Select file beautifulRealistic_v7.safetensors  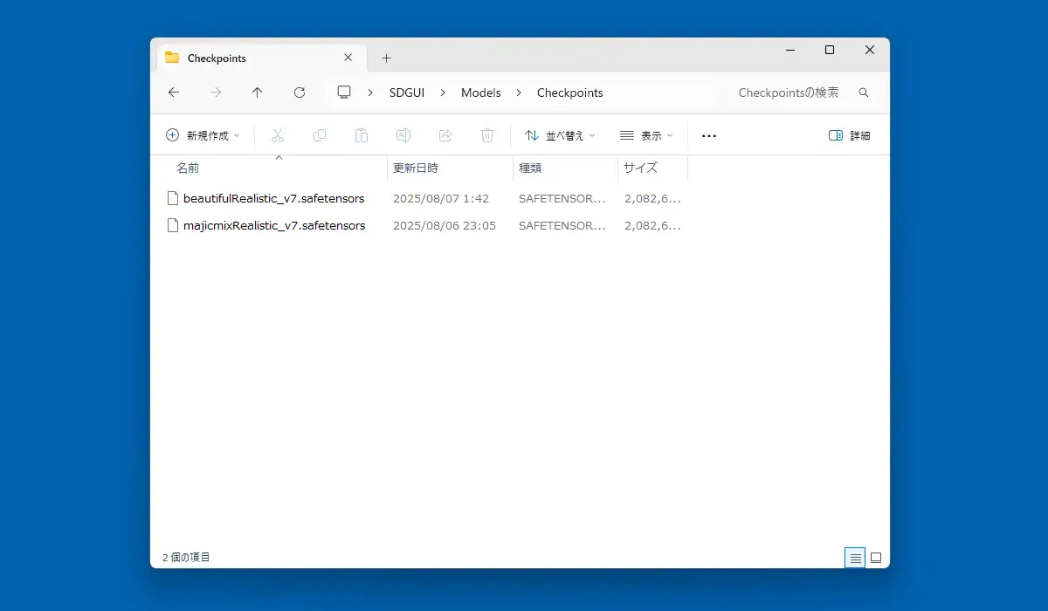pos(273,198)
